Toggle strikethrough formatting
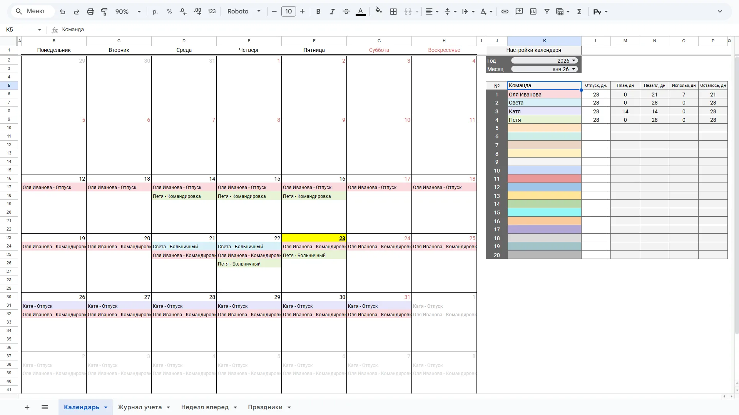Screen dimensions: 739x415 [346, 12]
